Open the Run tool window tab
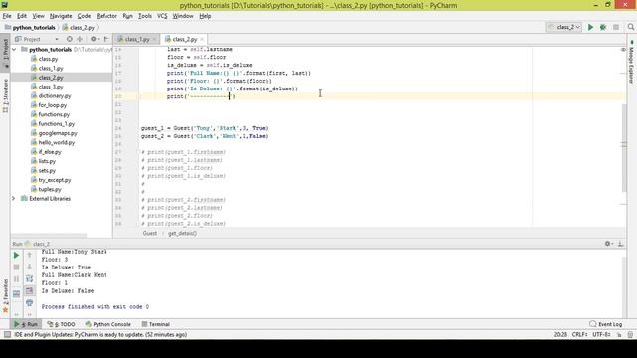Viewport: 637px width, 358px height. tap(26, 324)
